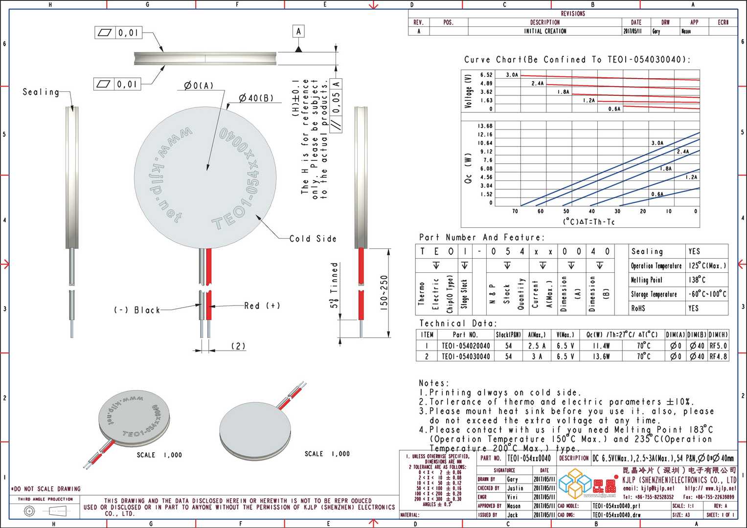Select the TEO1-054020040 part number cell
Screen dimensions: 747x528
(x=466, y=346)
